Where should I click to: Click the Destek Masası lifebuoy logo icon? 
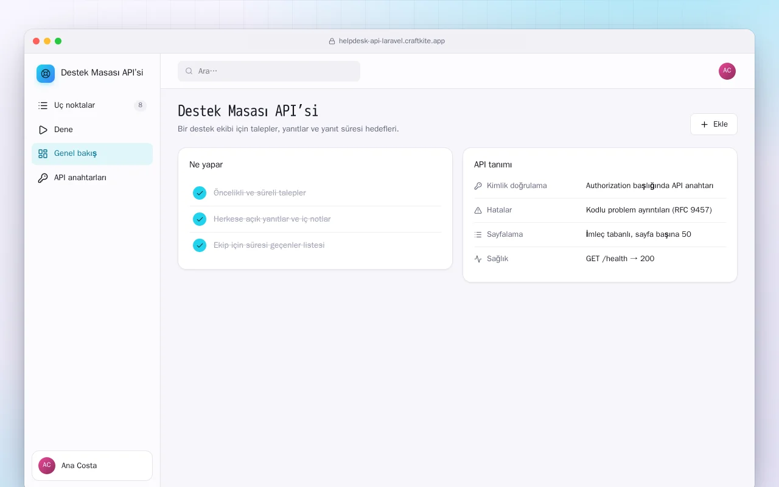[x=46, y=74]
